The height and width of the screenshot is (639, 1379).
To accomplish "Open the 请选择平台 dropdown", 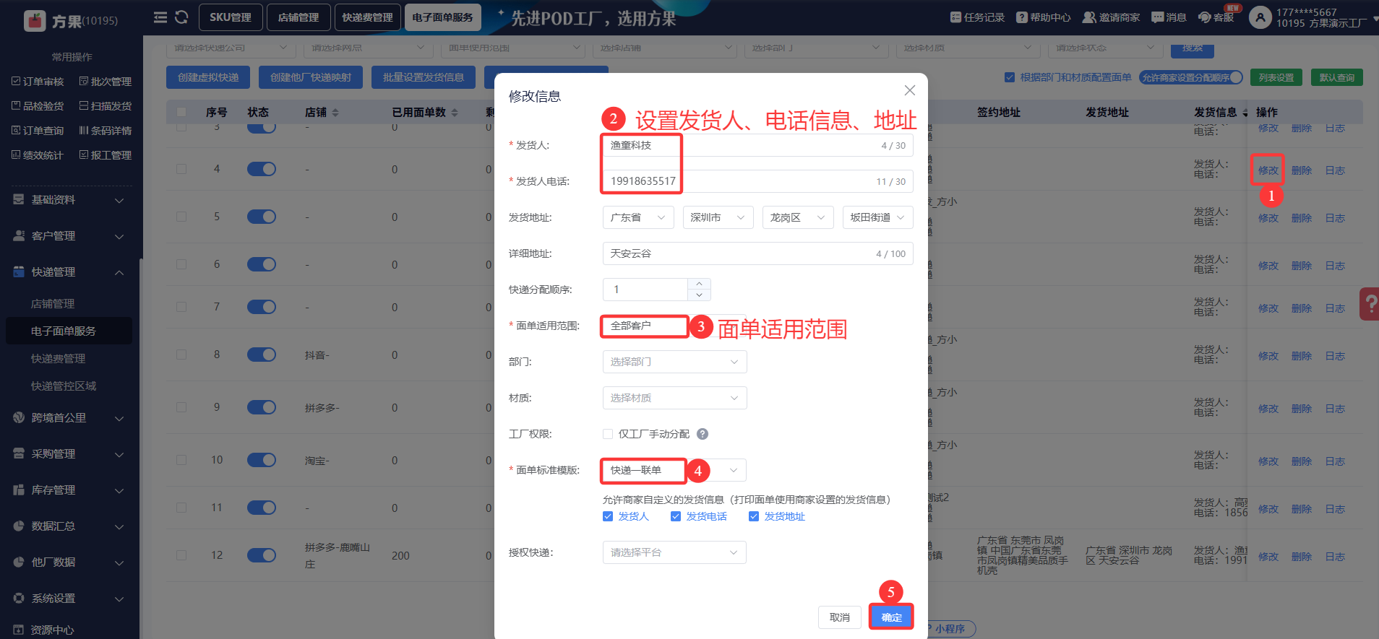I will pyautogui.click(x=674, y=552).
